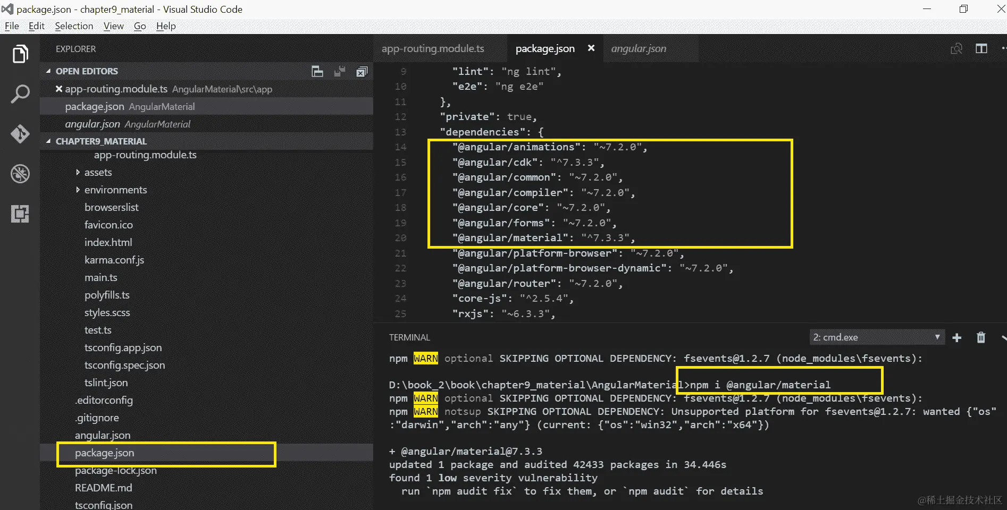Split the editor with the split icon
The width and height of the screenshot is (1007, 510).
tap(981, 48)
